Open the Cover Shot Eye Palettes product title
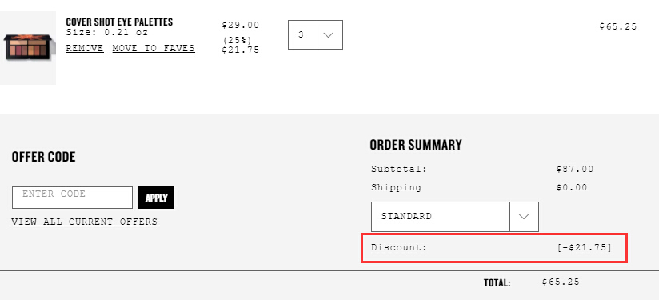Screen dimensions: 659x300 119,22
